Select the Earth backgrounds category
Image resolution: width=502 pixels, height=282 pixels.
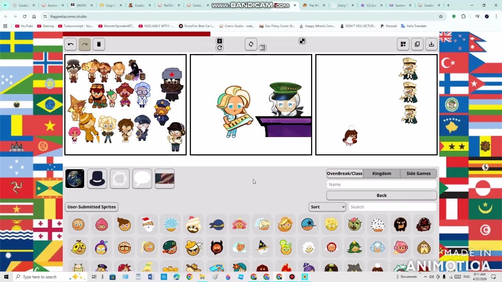75,179
